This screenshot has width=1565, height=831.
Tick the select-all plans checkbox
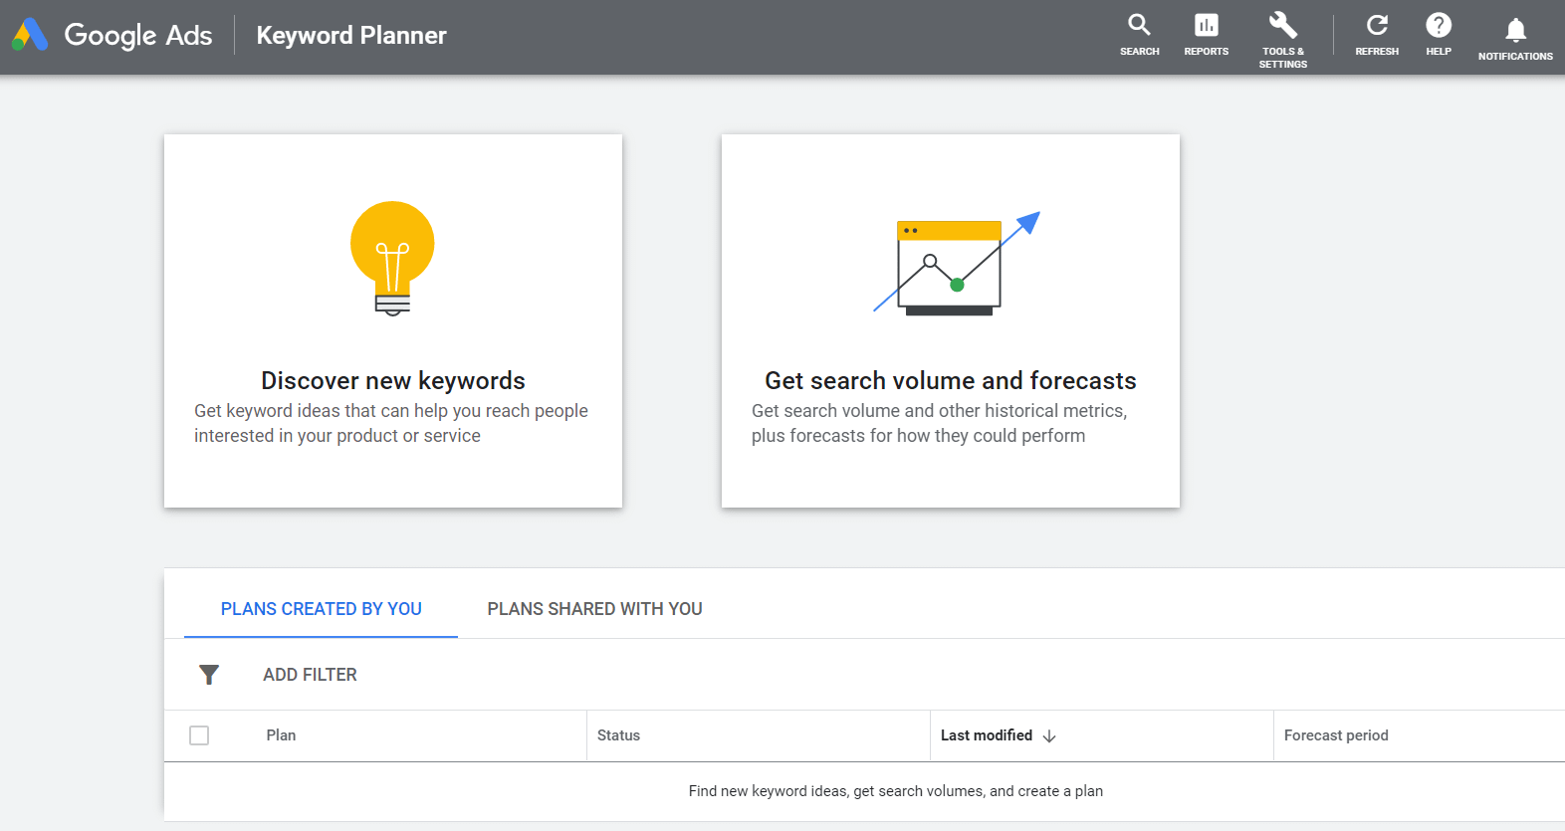[199, 735]
